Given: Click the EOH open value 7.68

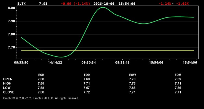Looking at the screenshot, I should coord(41,79).
